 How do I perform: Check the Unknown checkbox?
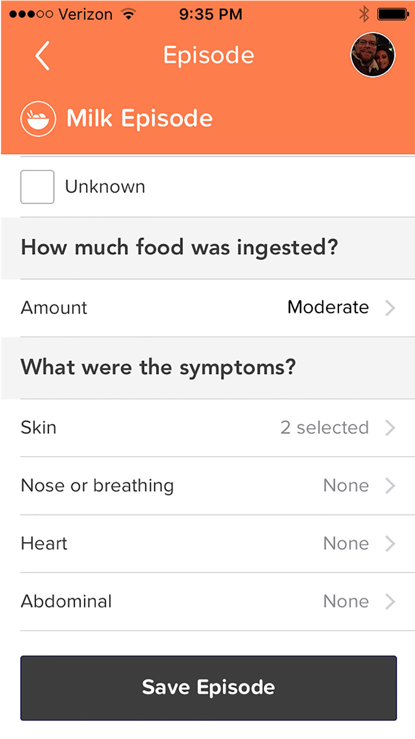point(37,187)
